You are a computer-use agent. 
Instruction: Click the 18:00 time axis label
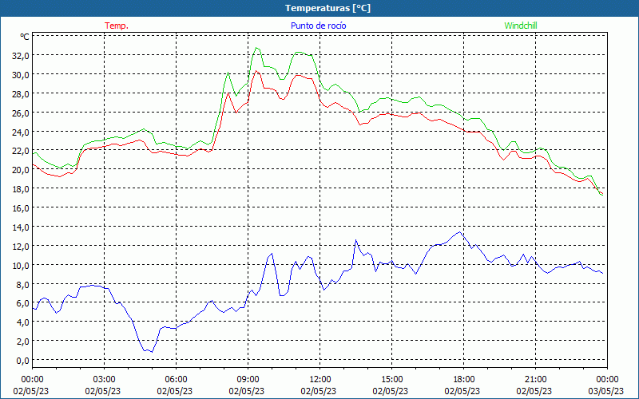(463, 380)
